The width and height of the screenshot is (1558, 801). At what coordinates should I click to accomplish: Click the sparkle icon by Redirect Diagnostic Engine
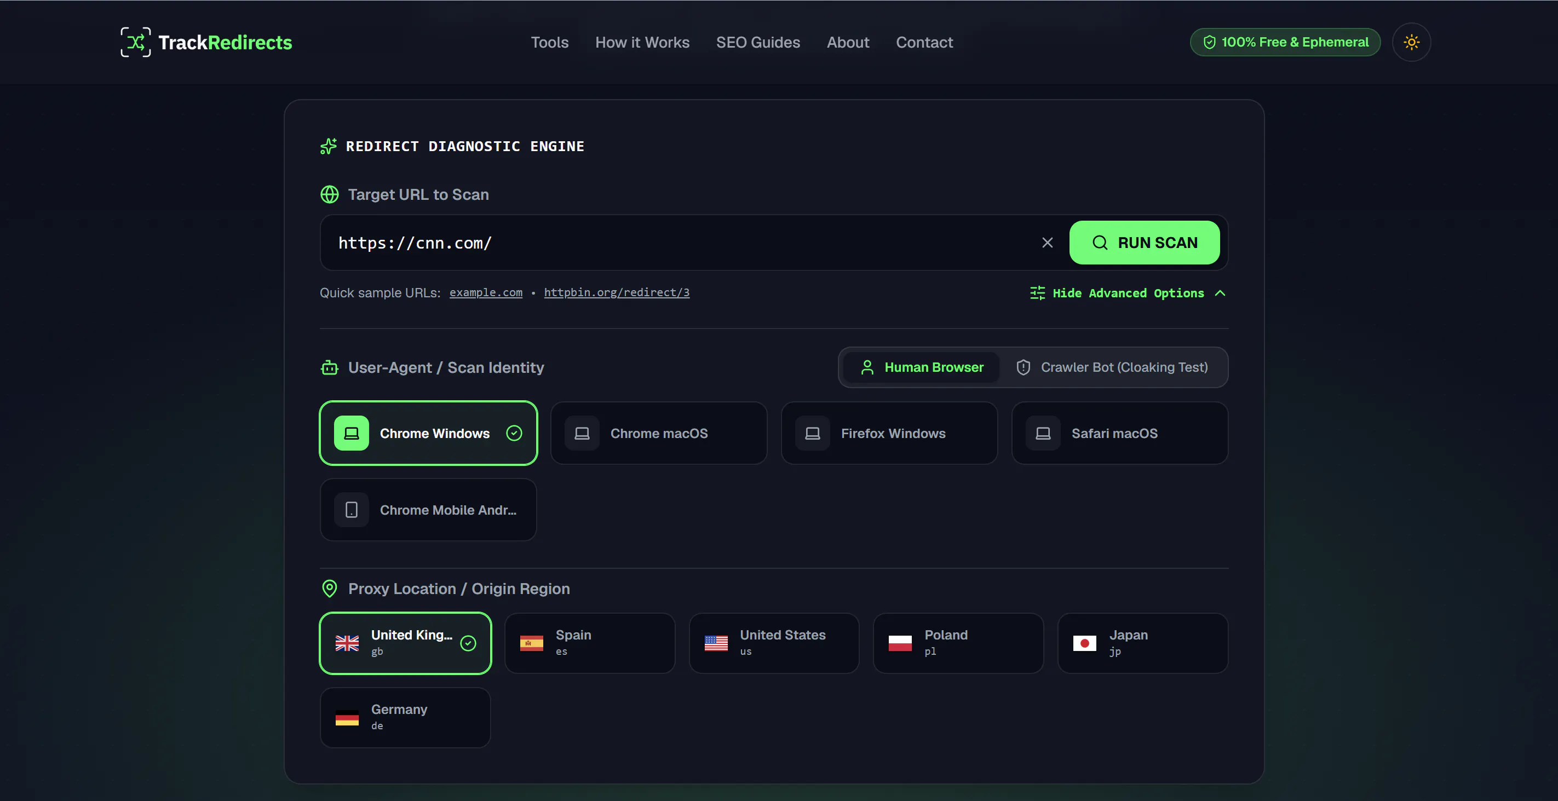click(329, 146)
